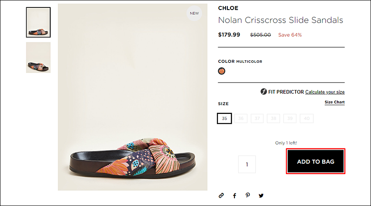Choose size 39 option
This screenshot has width=371, height=206.
click(290, 118)
